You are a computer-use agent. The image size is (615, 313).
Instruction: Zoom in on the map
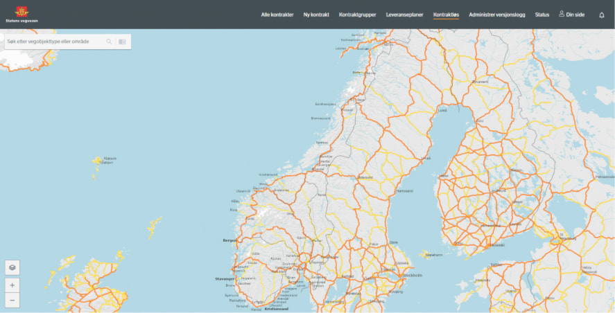coord(12,285)
